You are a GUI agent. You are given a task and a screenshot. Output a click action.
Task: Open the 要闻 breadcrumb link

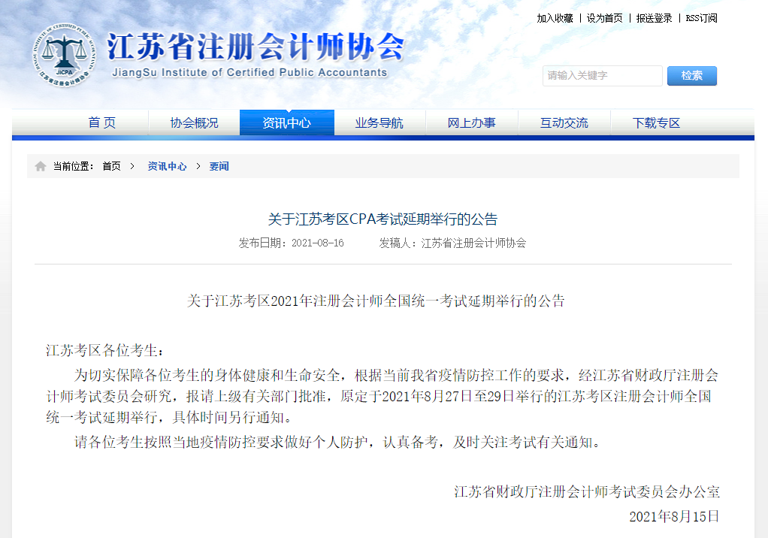click(219, 166)
